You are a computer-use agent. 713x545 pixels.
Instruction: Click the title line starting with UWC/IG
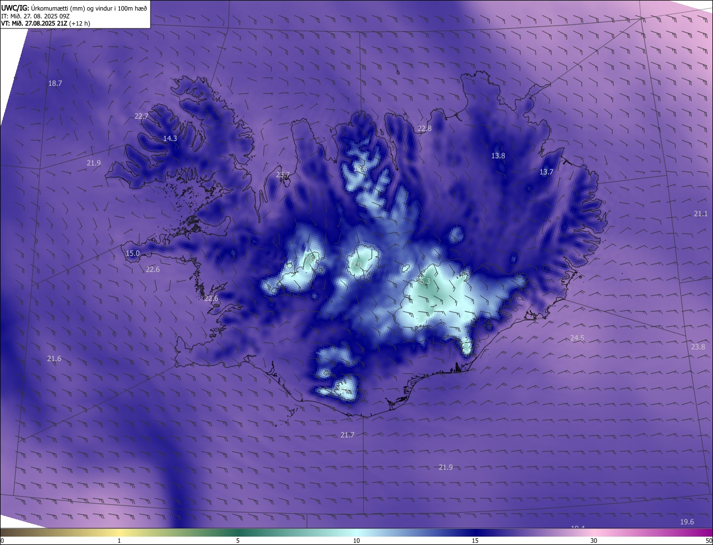coord(74,8)
